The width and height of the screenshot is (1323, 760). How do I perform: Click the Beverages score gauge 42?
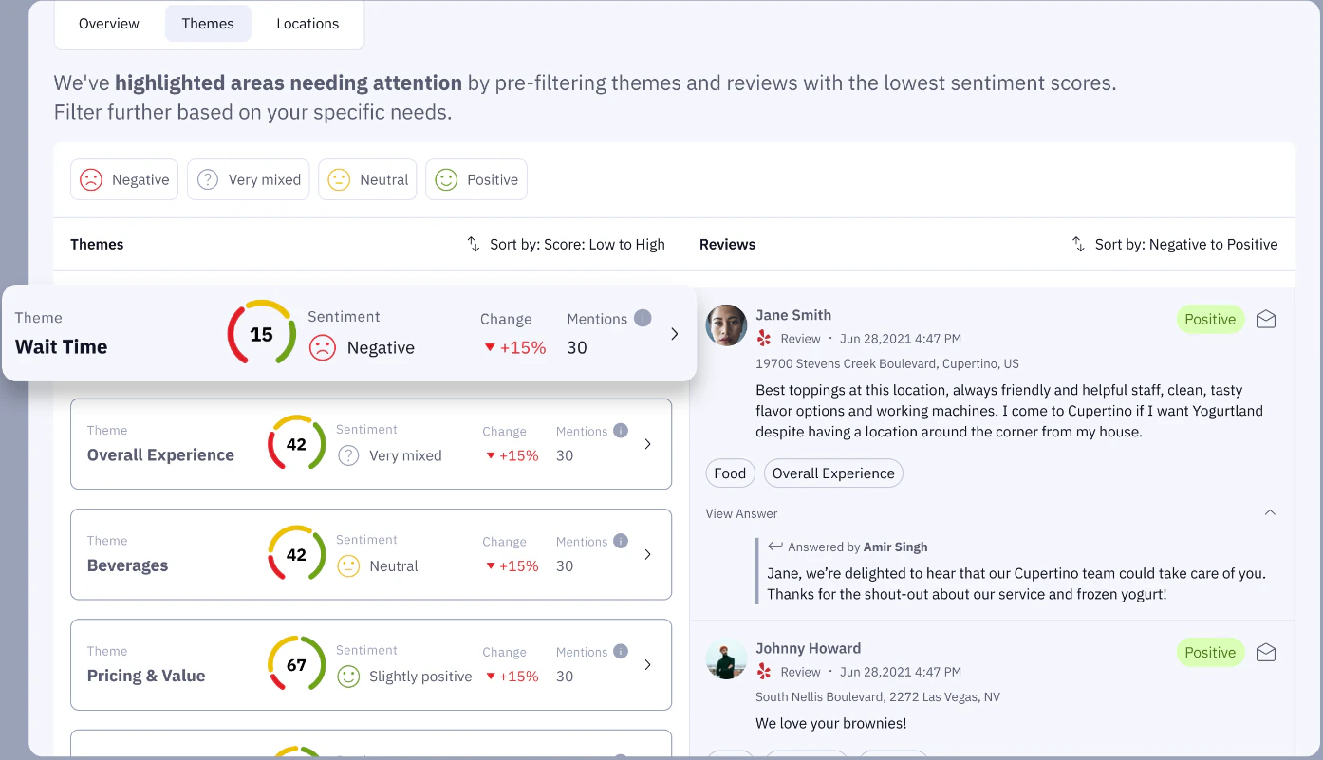click(x=296, y=554)
